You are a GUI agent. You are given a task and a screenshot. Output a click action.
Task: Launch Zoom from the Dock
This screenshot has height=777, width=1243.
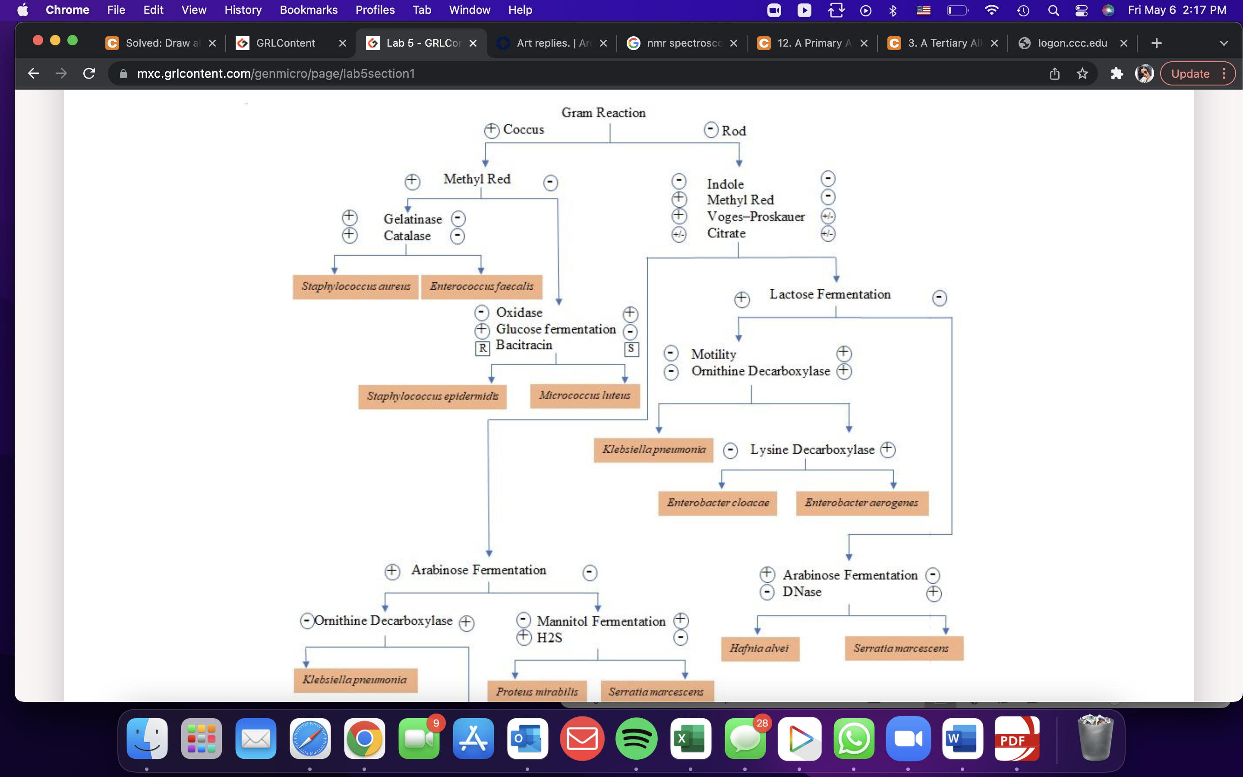[908, 739]
